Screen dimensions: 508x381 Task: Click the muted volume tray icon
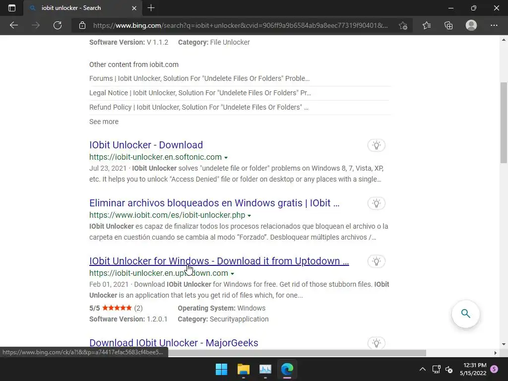(x=449, y=369)
